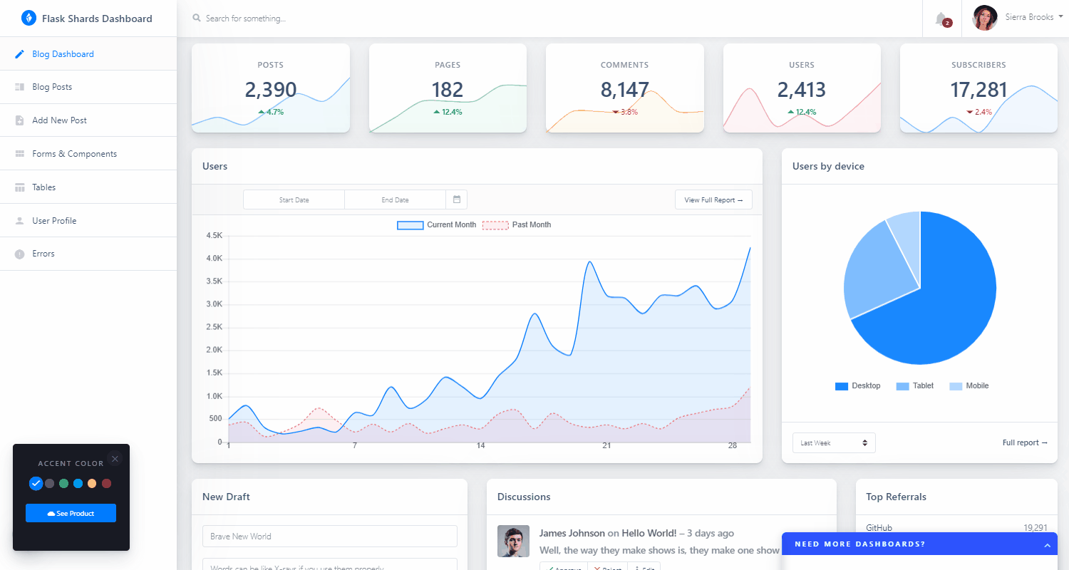Image resolution: width=1069 pixels, height=570 pixels.
Task: Click the date picker calendar icon
Action: click(x=456, y=199)
